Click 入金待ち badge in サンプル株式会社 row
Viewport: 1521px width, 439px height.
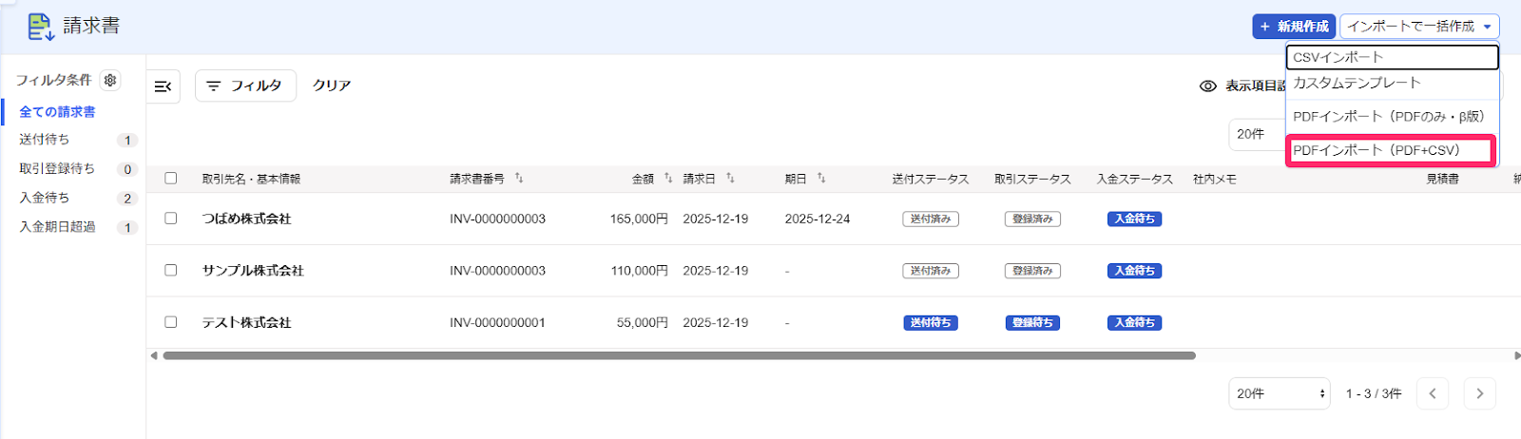pyautogui.click(x=1134, y=271)
